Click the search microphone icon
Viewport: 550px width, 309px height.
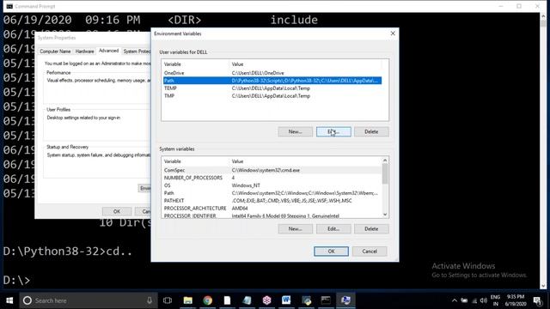point(150,300)
